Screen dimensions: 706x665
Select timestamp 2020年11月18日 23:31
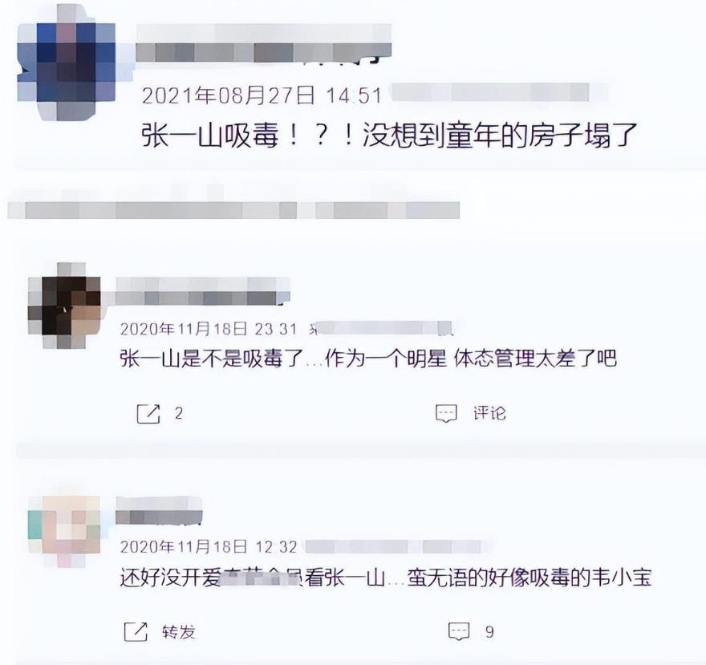[x=209, y=329]
